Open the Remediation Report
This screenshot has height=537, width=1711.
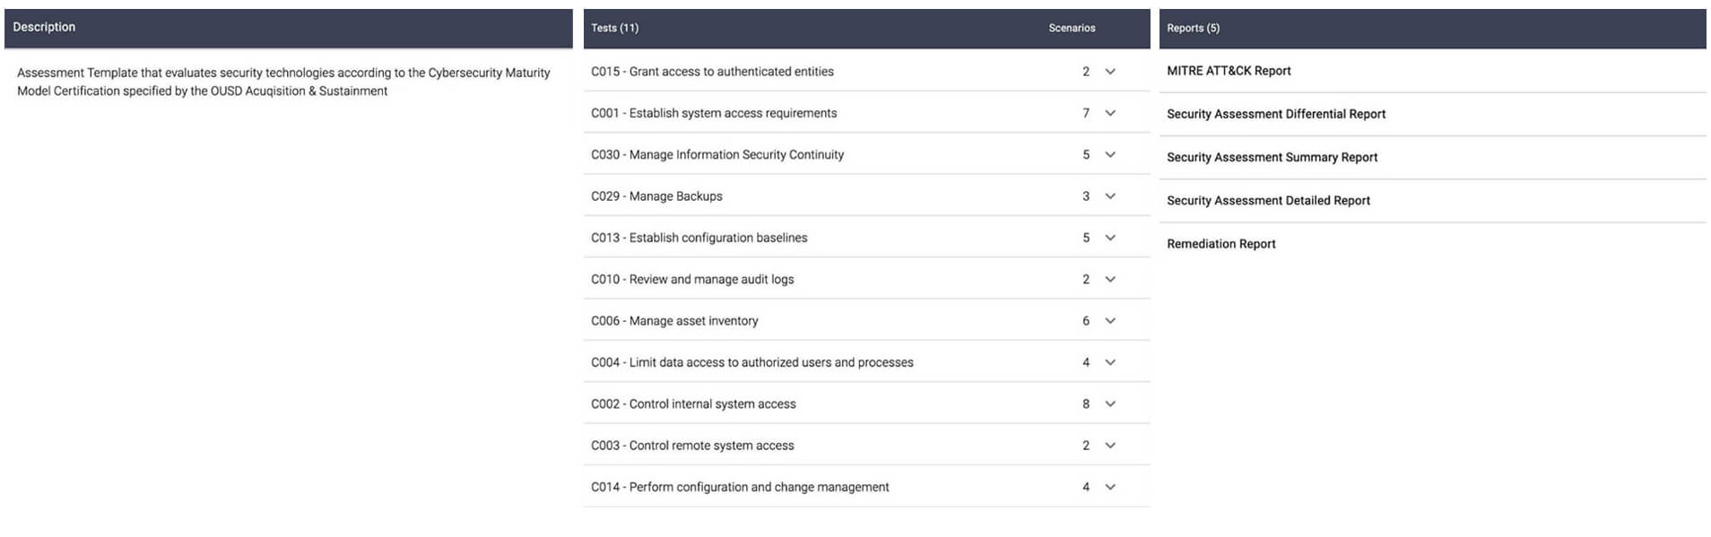click(1220, 244)
